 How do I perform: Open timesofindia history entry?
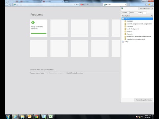click(139, 37)
